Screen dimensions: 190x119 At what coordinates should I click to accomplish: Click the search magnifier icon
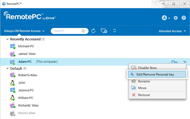pyautogui.click(x=83, y=31)
